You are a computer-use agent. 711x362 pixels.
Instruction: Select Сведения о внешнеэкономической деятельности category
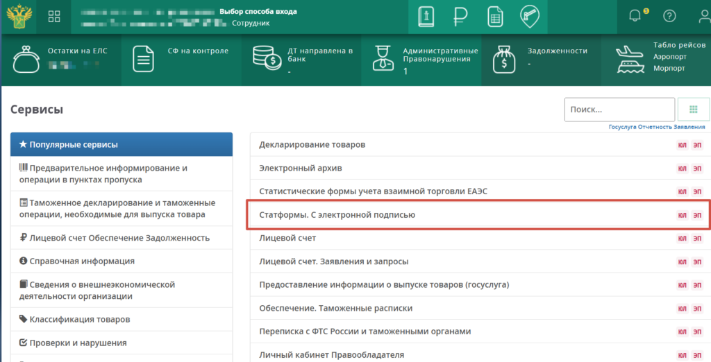tap(122, 290)
